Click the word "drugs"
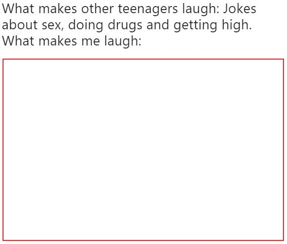This screenshot has width=287, height=244. pos(125,25)
